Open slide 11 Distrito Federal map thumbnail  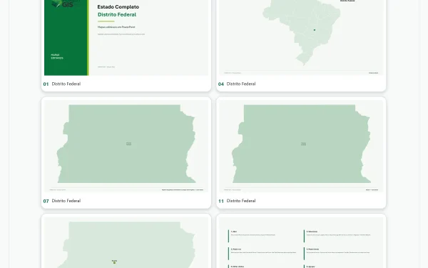301,146
